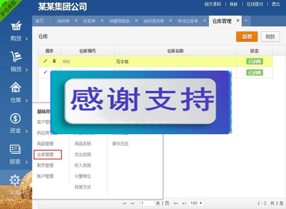Switch to the 收款单 tab
The image size is (286, 209).
point(89,21)
